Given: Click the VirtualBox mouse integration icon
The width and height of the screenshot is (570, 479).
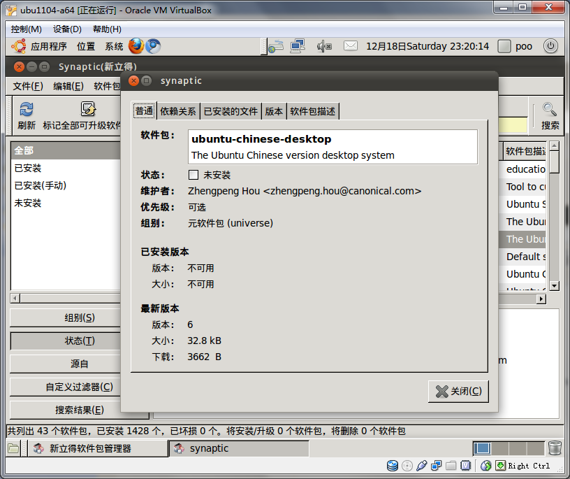Looking at the screenshot, I should (x=486, y=466).
